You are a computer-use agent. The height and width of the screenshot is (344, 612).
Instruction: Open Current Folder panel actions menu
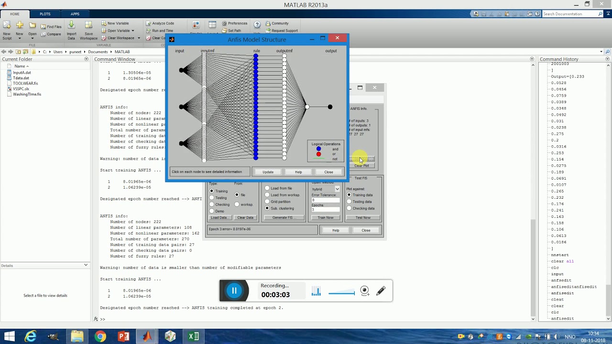click(x=87, y=59)
